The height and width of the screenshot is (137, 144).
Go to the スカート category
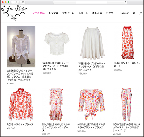[83, 13]
